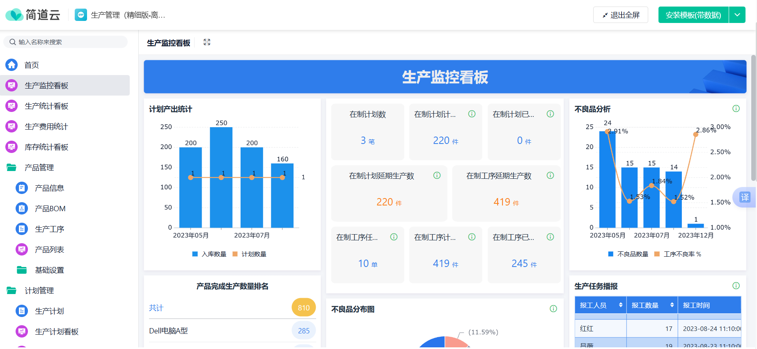Toggle 入库数量 legend in 计划产出统计
The image size is (757, 349).
209,254
